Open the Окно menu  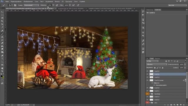pyautogui.click(x=76, y=1)
